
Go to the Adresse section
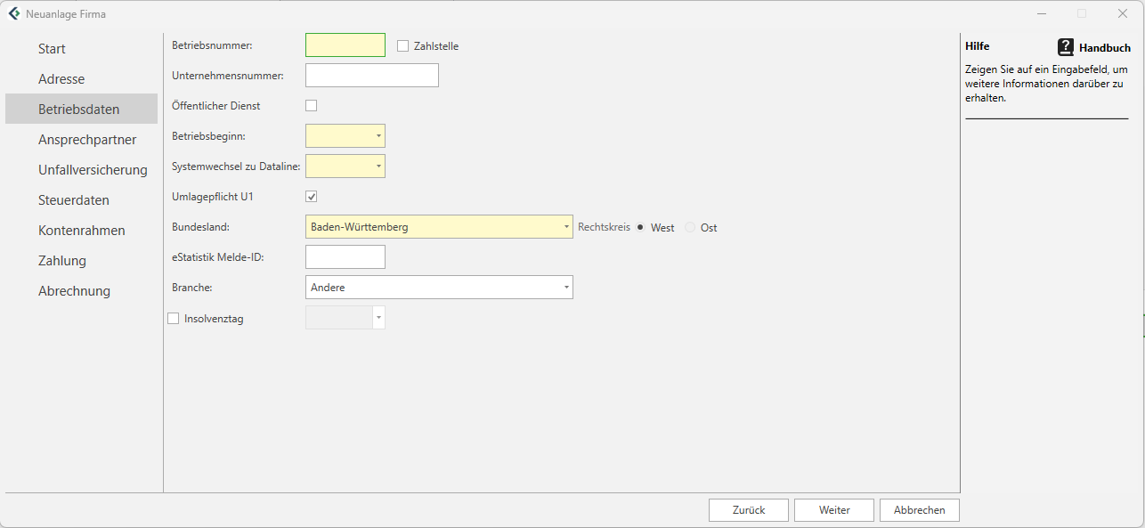[61, 79]
